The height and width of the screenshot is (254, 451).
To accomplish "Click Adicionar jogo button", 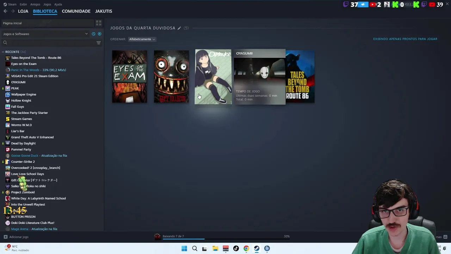I will (x=16, y=237).
